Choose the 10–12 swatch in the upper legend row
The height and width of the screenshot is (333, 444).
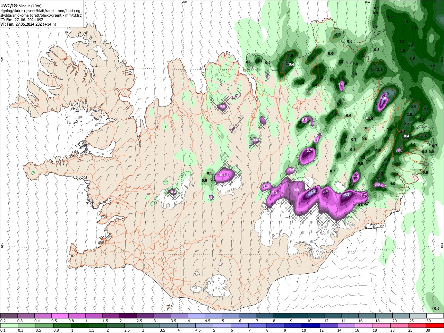315,316
